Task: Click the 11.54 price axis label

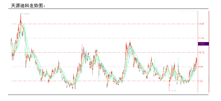Action: click(201, 38)
